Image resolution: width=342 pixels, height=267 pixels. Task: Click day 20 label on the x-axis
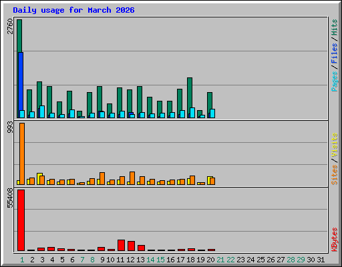(210, 260)
